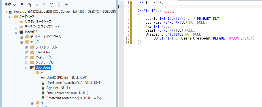Select the データベース ダイアグラム item
Viewport: 262px width, 107px height.
click(x=45, y=37)
